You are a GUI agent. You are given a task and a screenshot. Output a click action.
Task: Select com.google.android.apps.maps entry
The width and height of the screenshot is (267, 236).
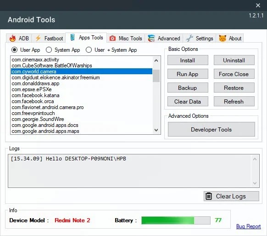[x=82, y=131]
